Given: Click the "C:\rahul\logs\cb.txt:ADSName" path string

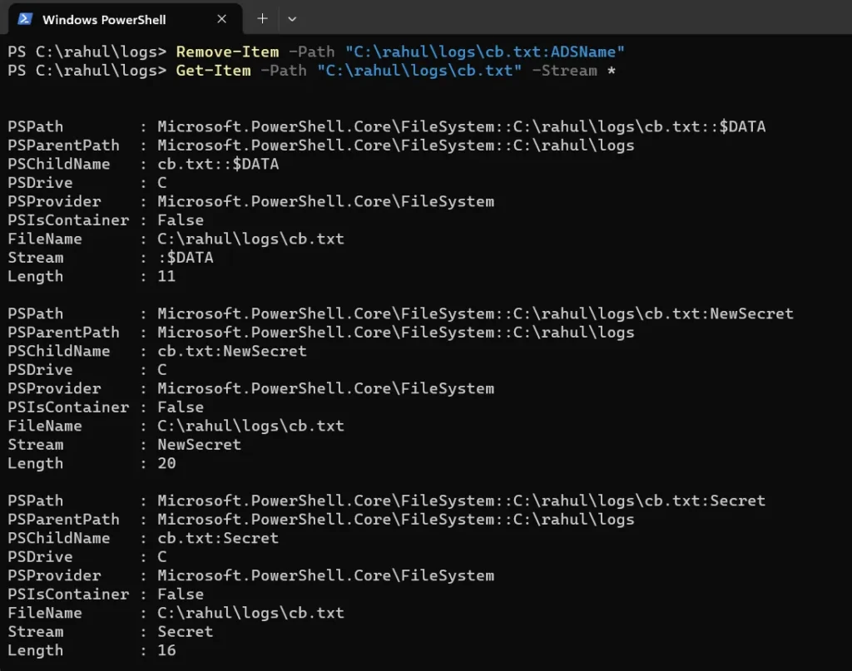Looking at the screenshot, I should [x=485, y=52].
